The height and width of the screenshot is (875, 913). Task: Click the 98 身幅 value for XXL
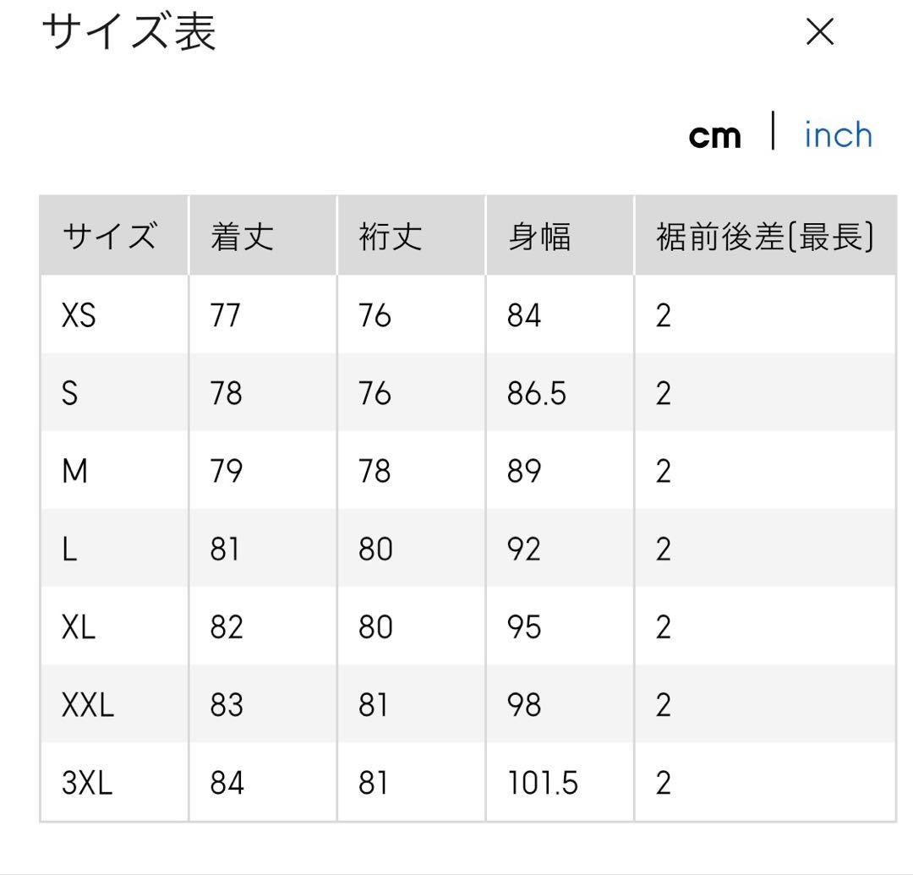[x=524, y=705]
